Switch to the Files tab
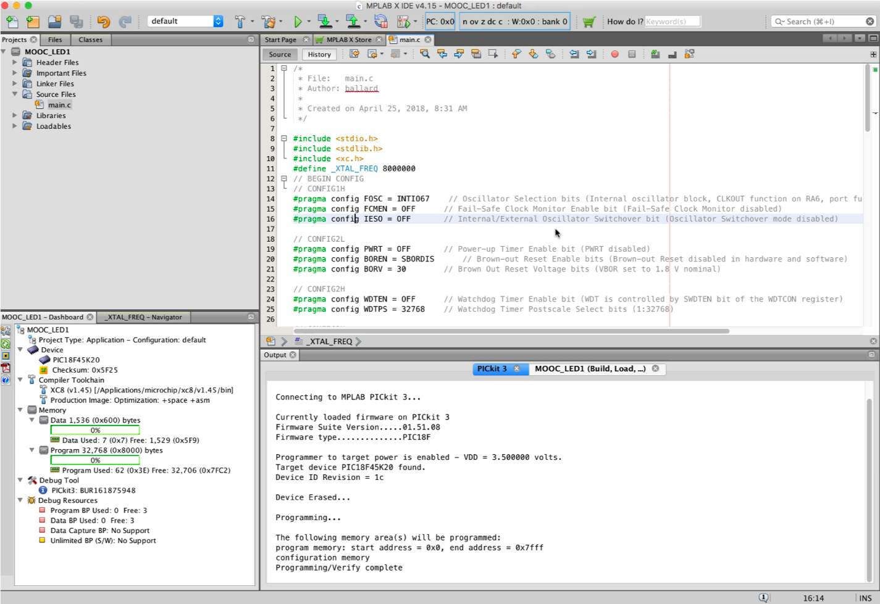Screen dimensions: 880x604 click(55, 39)
